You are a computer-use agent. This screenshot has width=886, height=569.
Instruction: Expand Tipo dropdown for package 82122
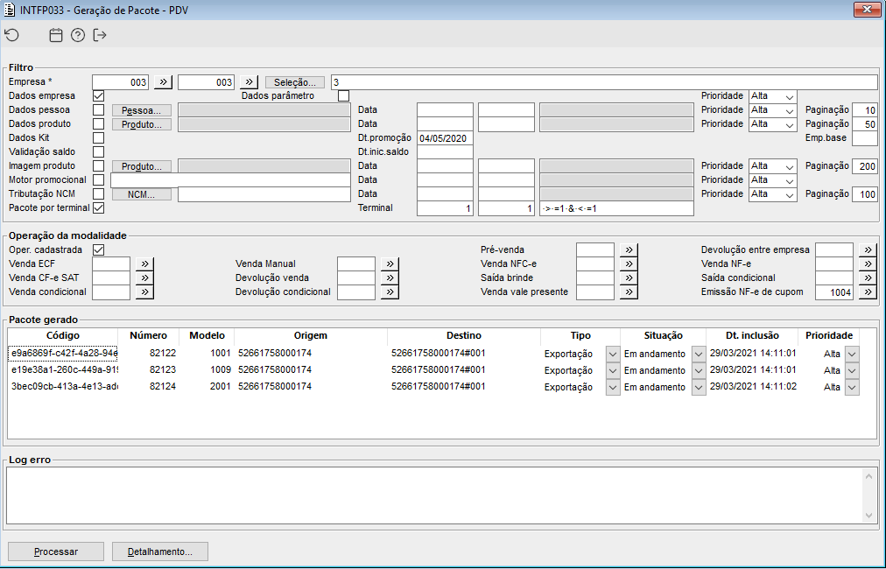coord(613,354)
